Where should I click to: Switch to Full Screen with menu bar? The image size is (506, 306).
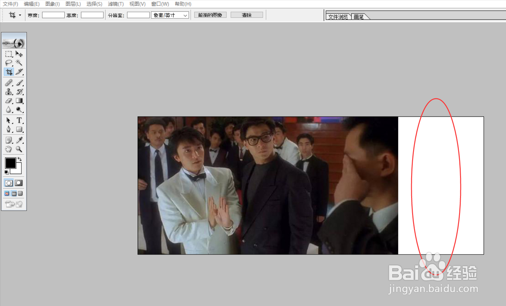[14, 193]
